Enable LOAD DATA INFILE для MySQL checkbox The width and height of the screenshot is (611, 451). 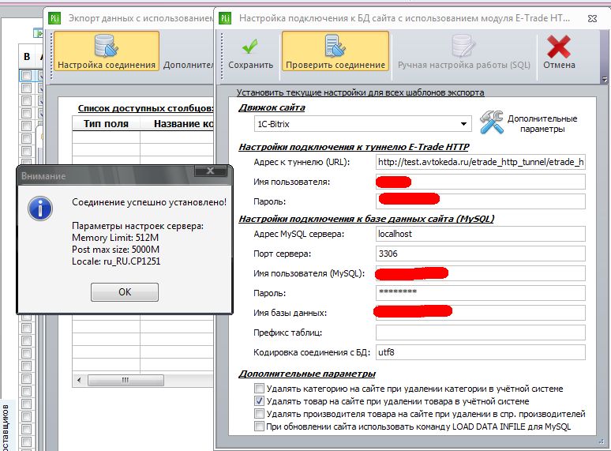click(x=259, y=426)
